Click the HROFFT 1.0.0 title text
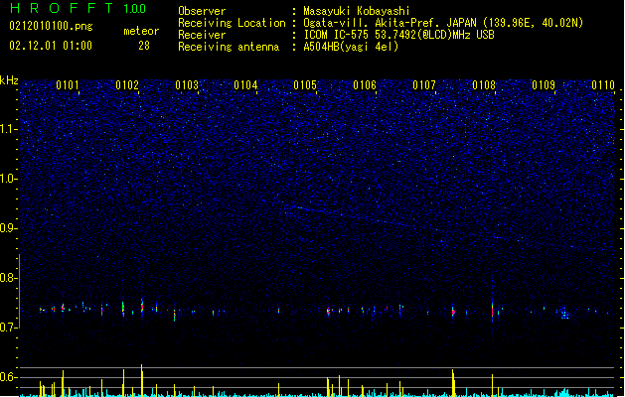The image size is (625, 397). point(78,8)
